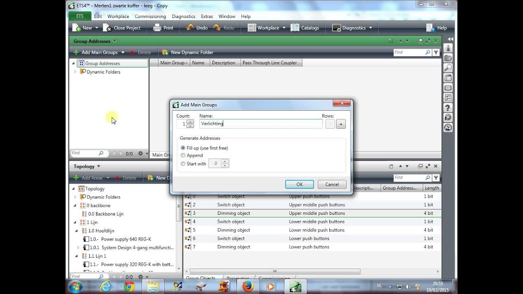The width and height of the screenshot is (523, 294).
Task: Click the magnifier icon in right sidebar
Action: coord(448,68)
